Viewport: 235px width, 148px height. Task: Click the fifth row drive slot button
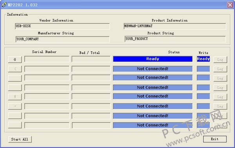click(x=15, y=97)
